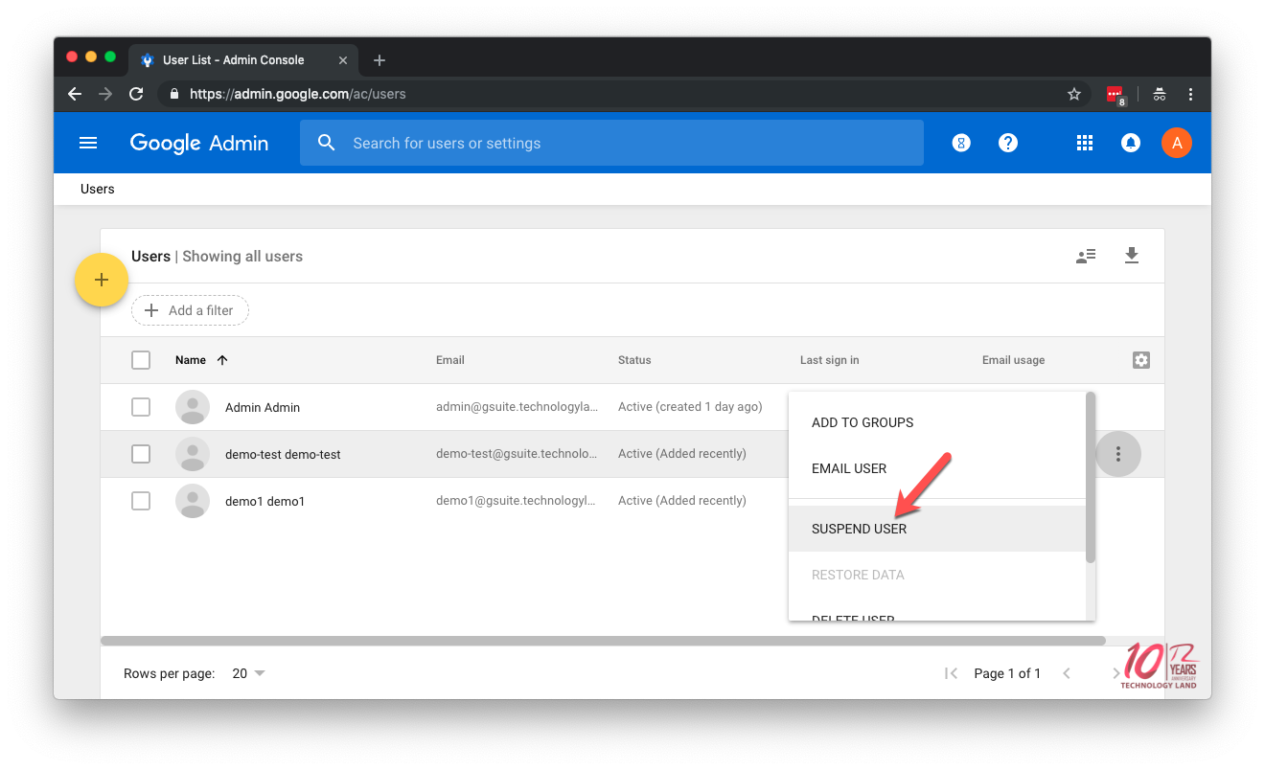Click the Status column header
Image resolution: width=1265 pixels, height=770 pixels.
coord(634,360)
